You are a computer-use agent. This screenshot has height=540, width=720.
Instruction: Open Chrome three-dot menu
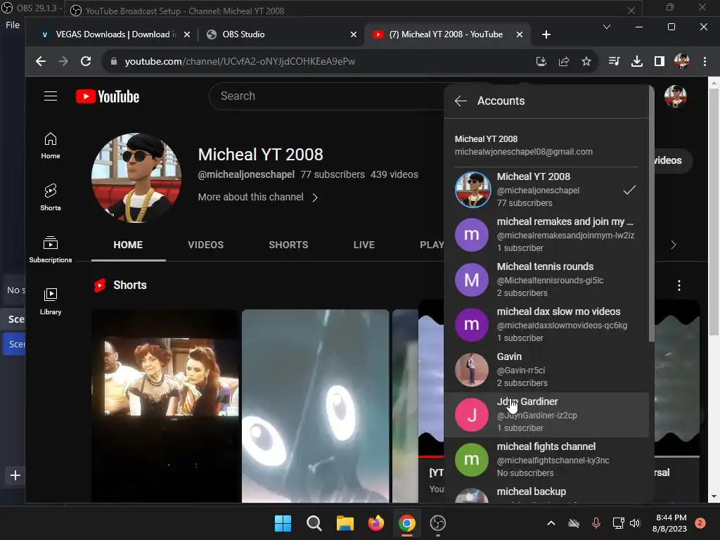[x=705, y=61]
